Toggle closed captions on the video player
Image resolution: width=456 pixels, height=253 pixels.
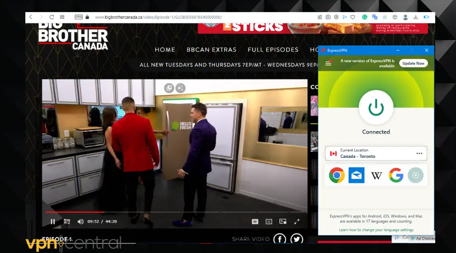click(269, 221)
